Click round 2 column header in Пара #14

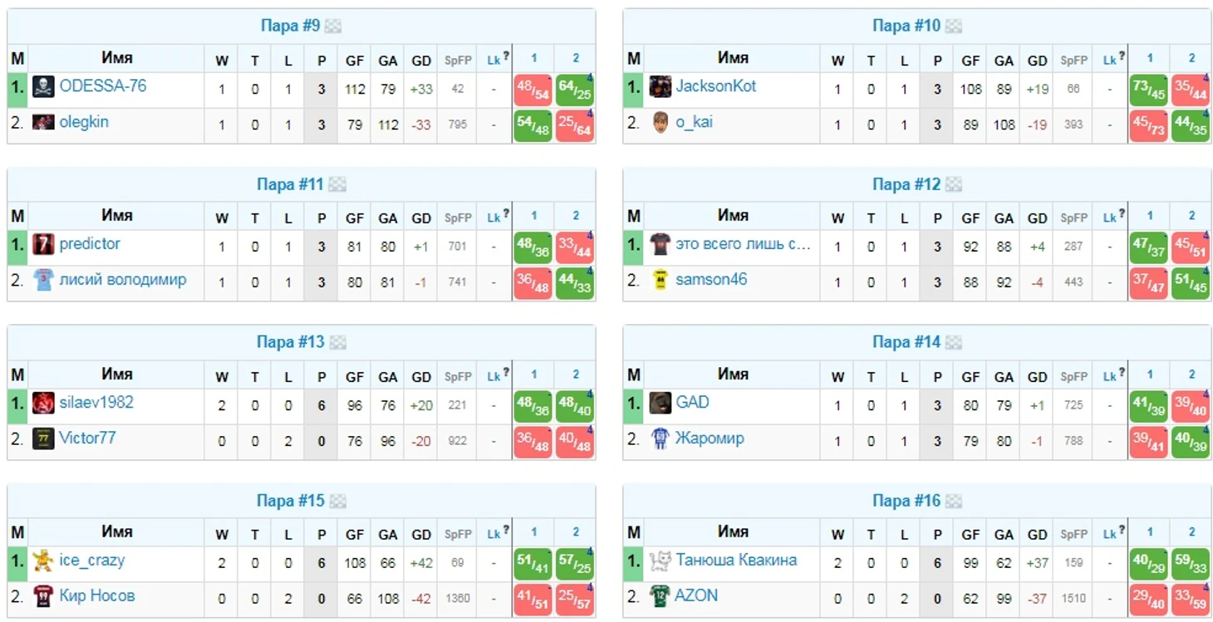(1191, 375)
